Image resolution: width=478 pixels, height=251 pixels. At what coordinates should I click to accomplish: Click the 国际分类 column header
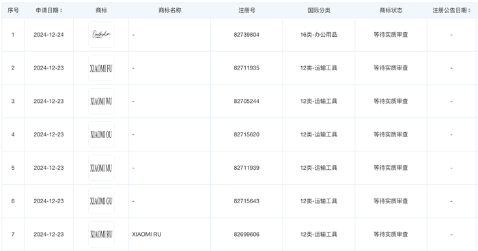pyautogui.click(x=319, y=10)
